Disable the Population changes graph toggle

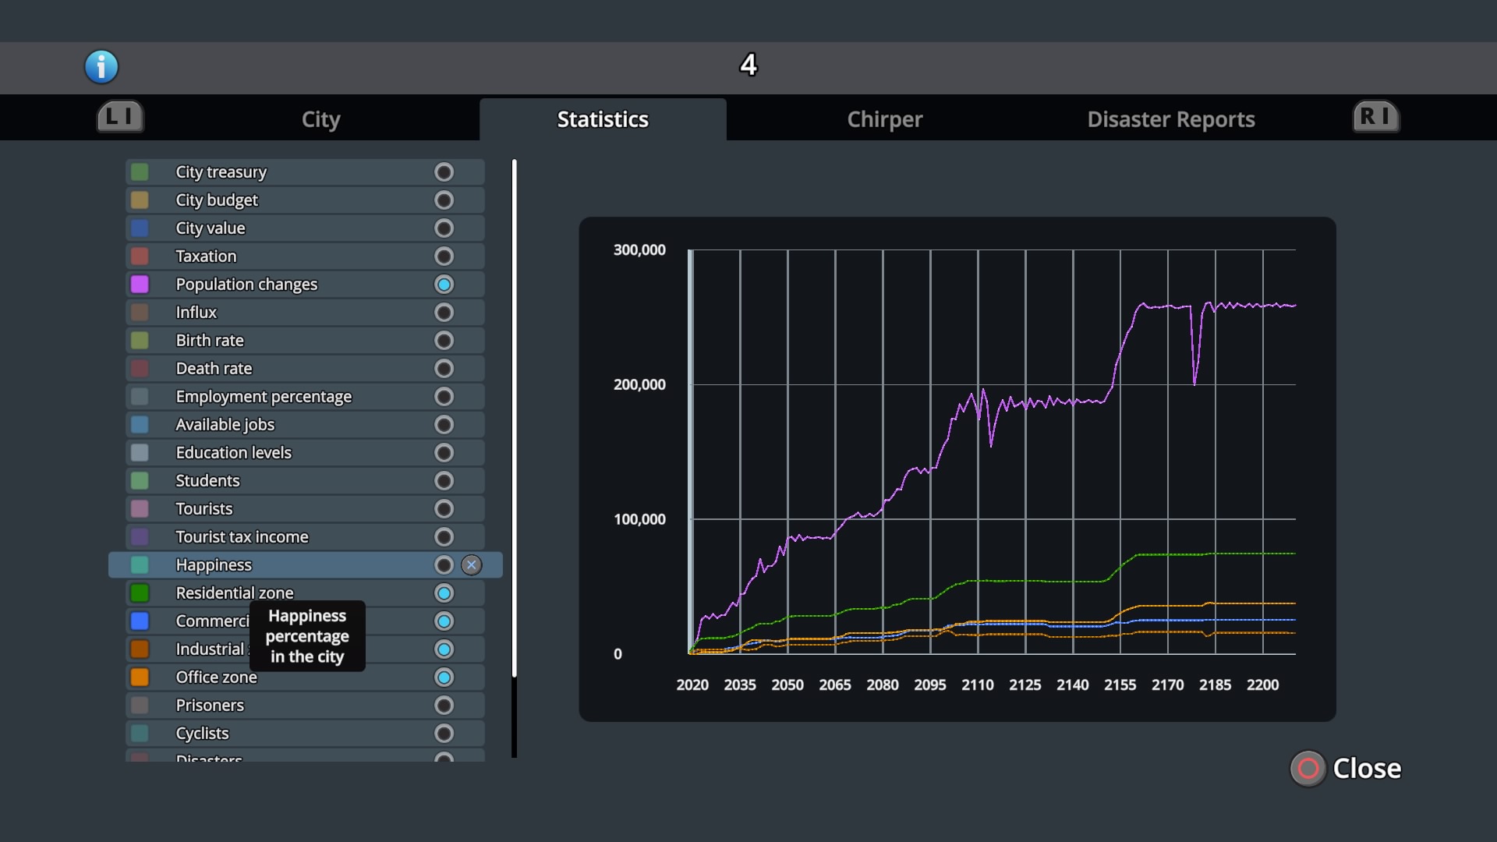[444, 285]
